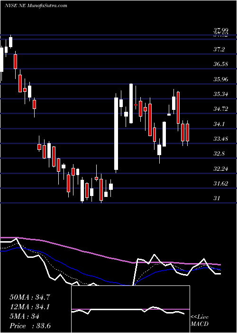Screen dimensions: 237x333
Task: Click the <<Live MACD label
Action: (x=200, y=320)
